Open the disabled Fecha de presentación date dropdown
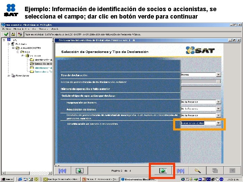Screen dimensions: 243x182 point(218,82)
